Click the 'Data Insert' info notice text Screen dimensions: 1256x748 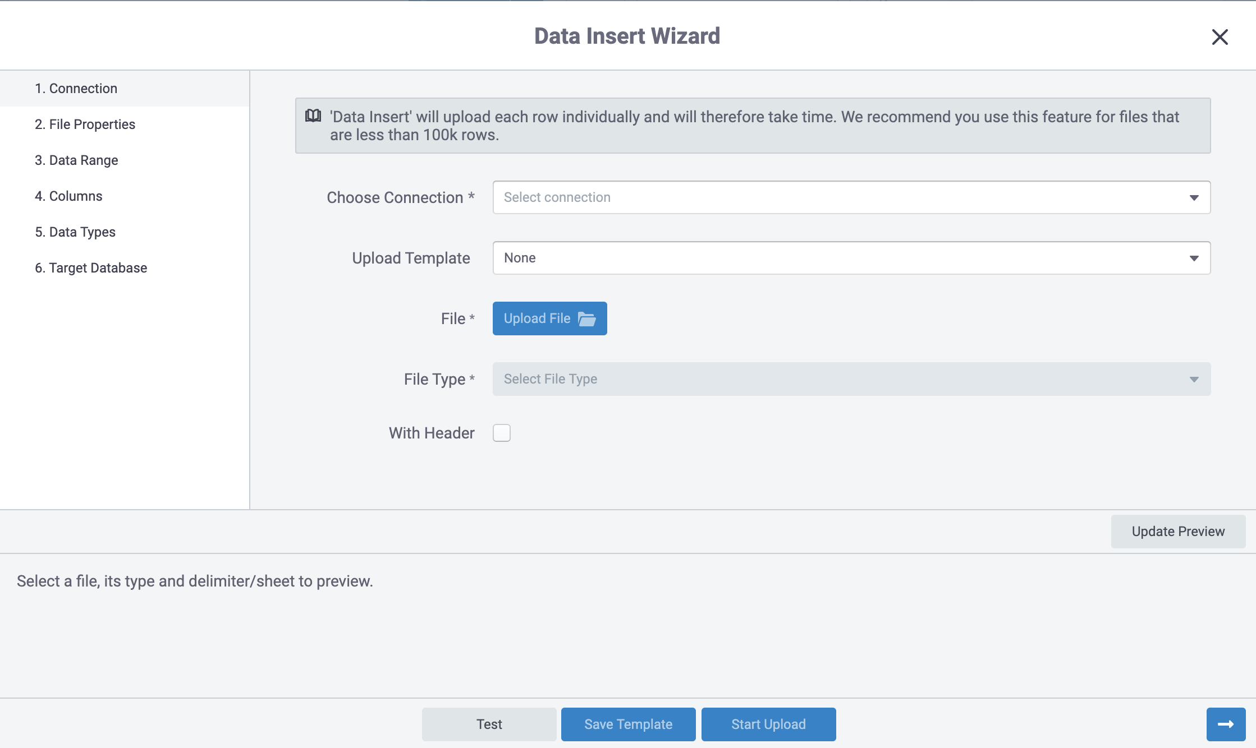(x=754, y=126)
